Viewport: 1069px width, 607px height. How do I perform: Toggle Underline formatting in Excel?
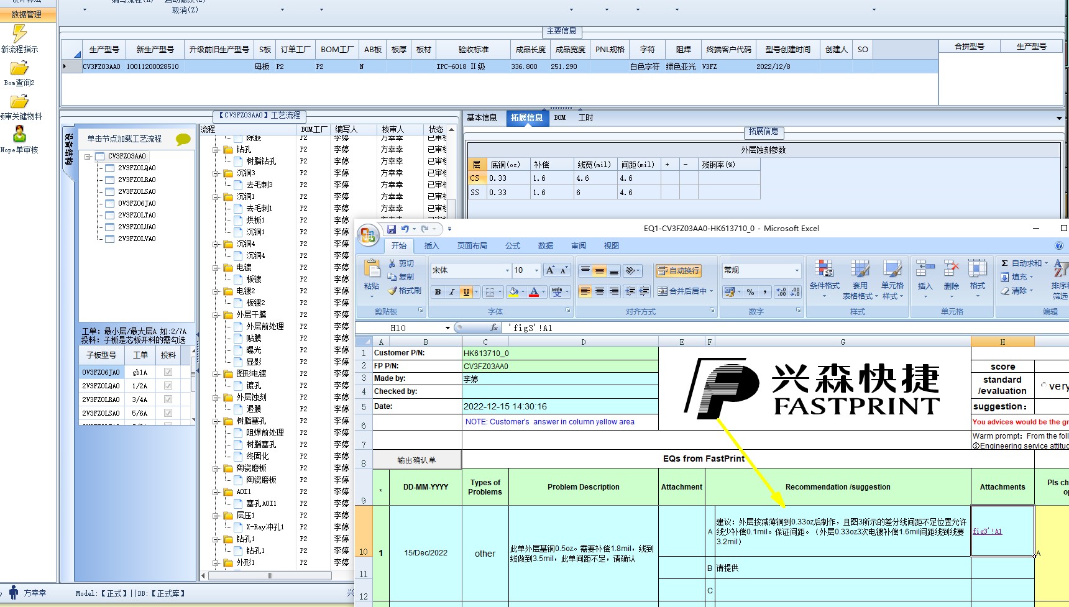point(466,292)
